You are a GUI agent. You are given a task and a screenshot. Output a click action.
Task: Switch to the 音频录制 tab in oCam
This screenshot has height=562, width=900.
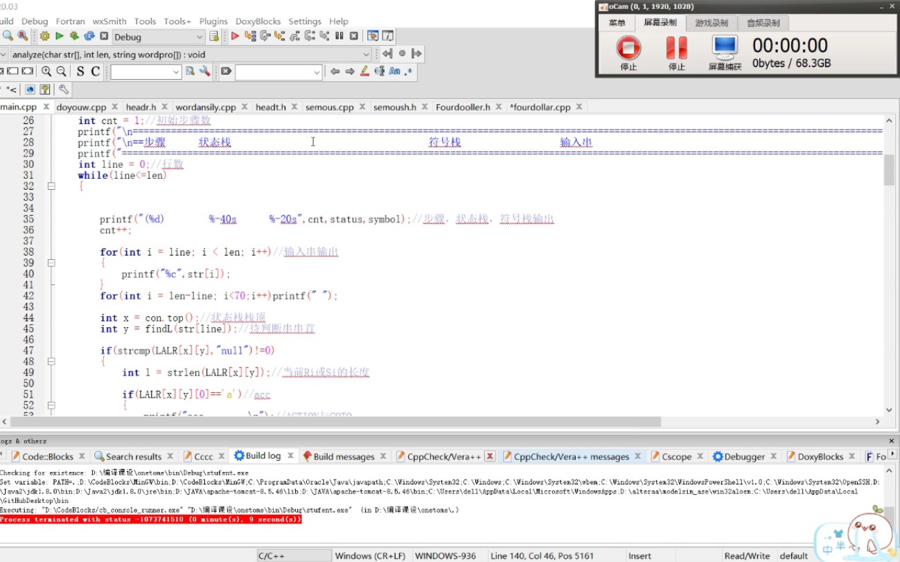coord(763,23)
